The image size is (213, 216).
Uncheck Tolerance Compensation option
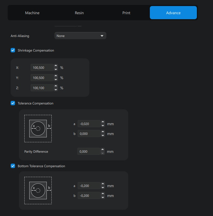(x=13, y=103)
